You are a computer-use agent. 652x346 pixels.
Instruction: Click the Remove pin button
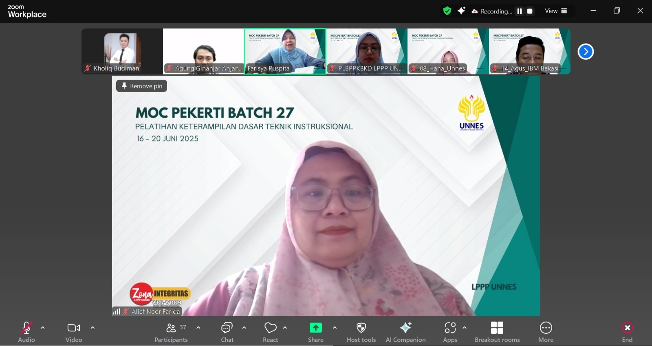tap(142, 86)
